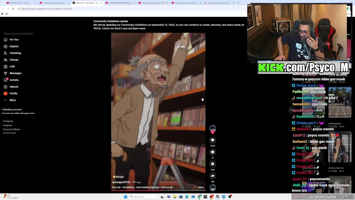Open the video comments

tap(212, 152)
